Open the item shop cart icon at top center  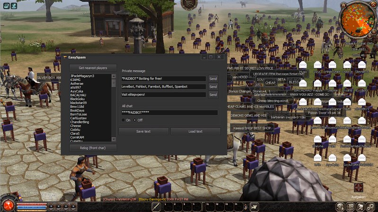click(x=189, y=4)
